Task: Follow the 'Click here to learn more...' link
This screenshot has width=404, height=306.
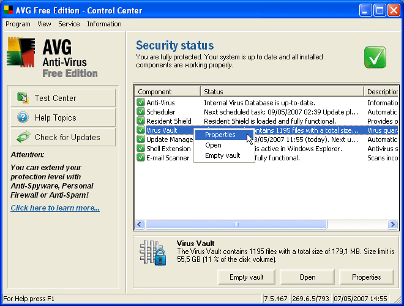Action: click(55, 208)
